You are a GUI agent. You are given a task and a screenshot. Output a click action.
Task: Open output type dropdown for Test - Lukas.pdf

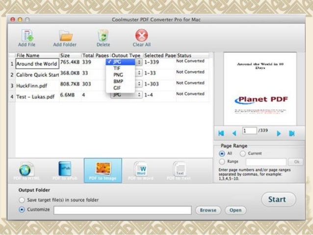[126, 95]
